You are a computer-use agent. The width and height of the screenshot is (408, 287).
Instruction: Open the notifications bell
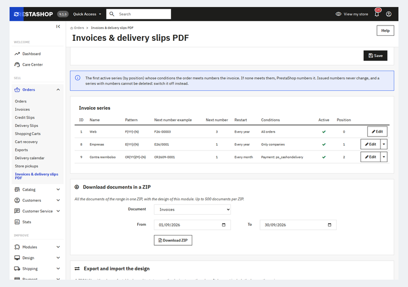[377, 14]
